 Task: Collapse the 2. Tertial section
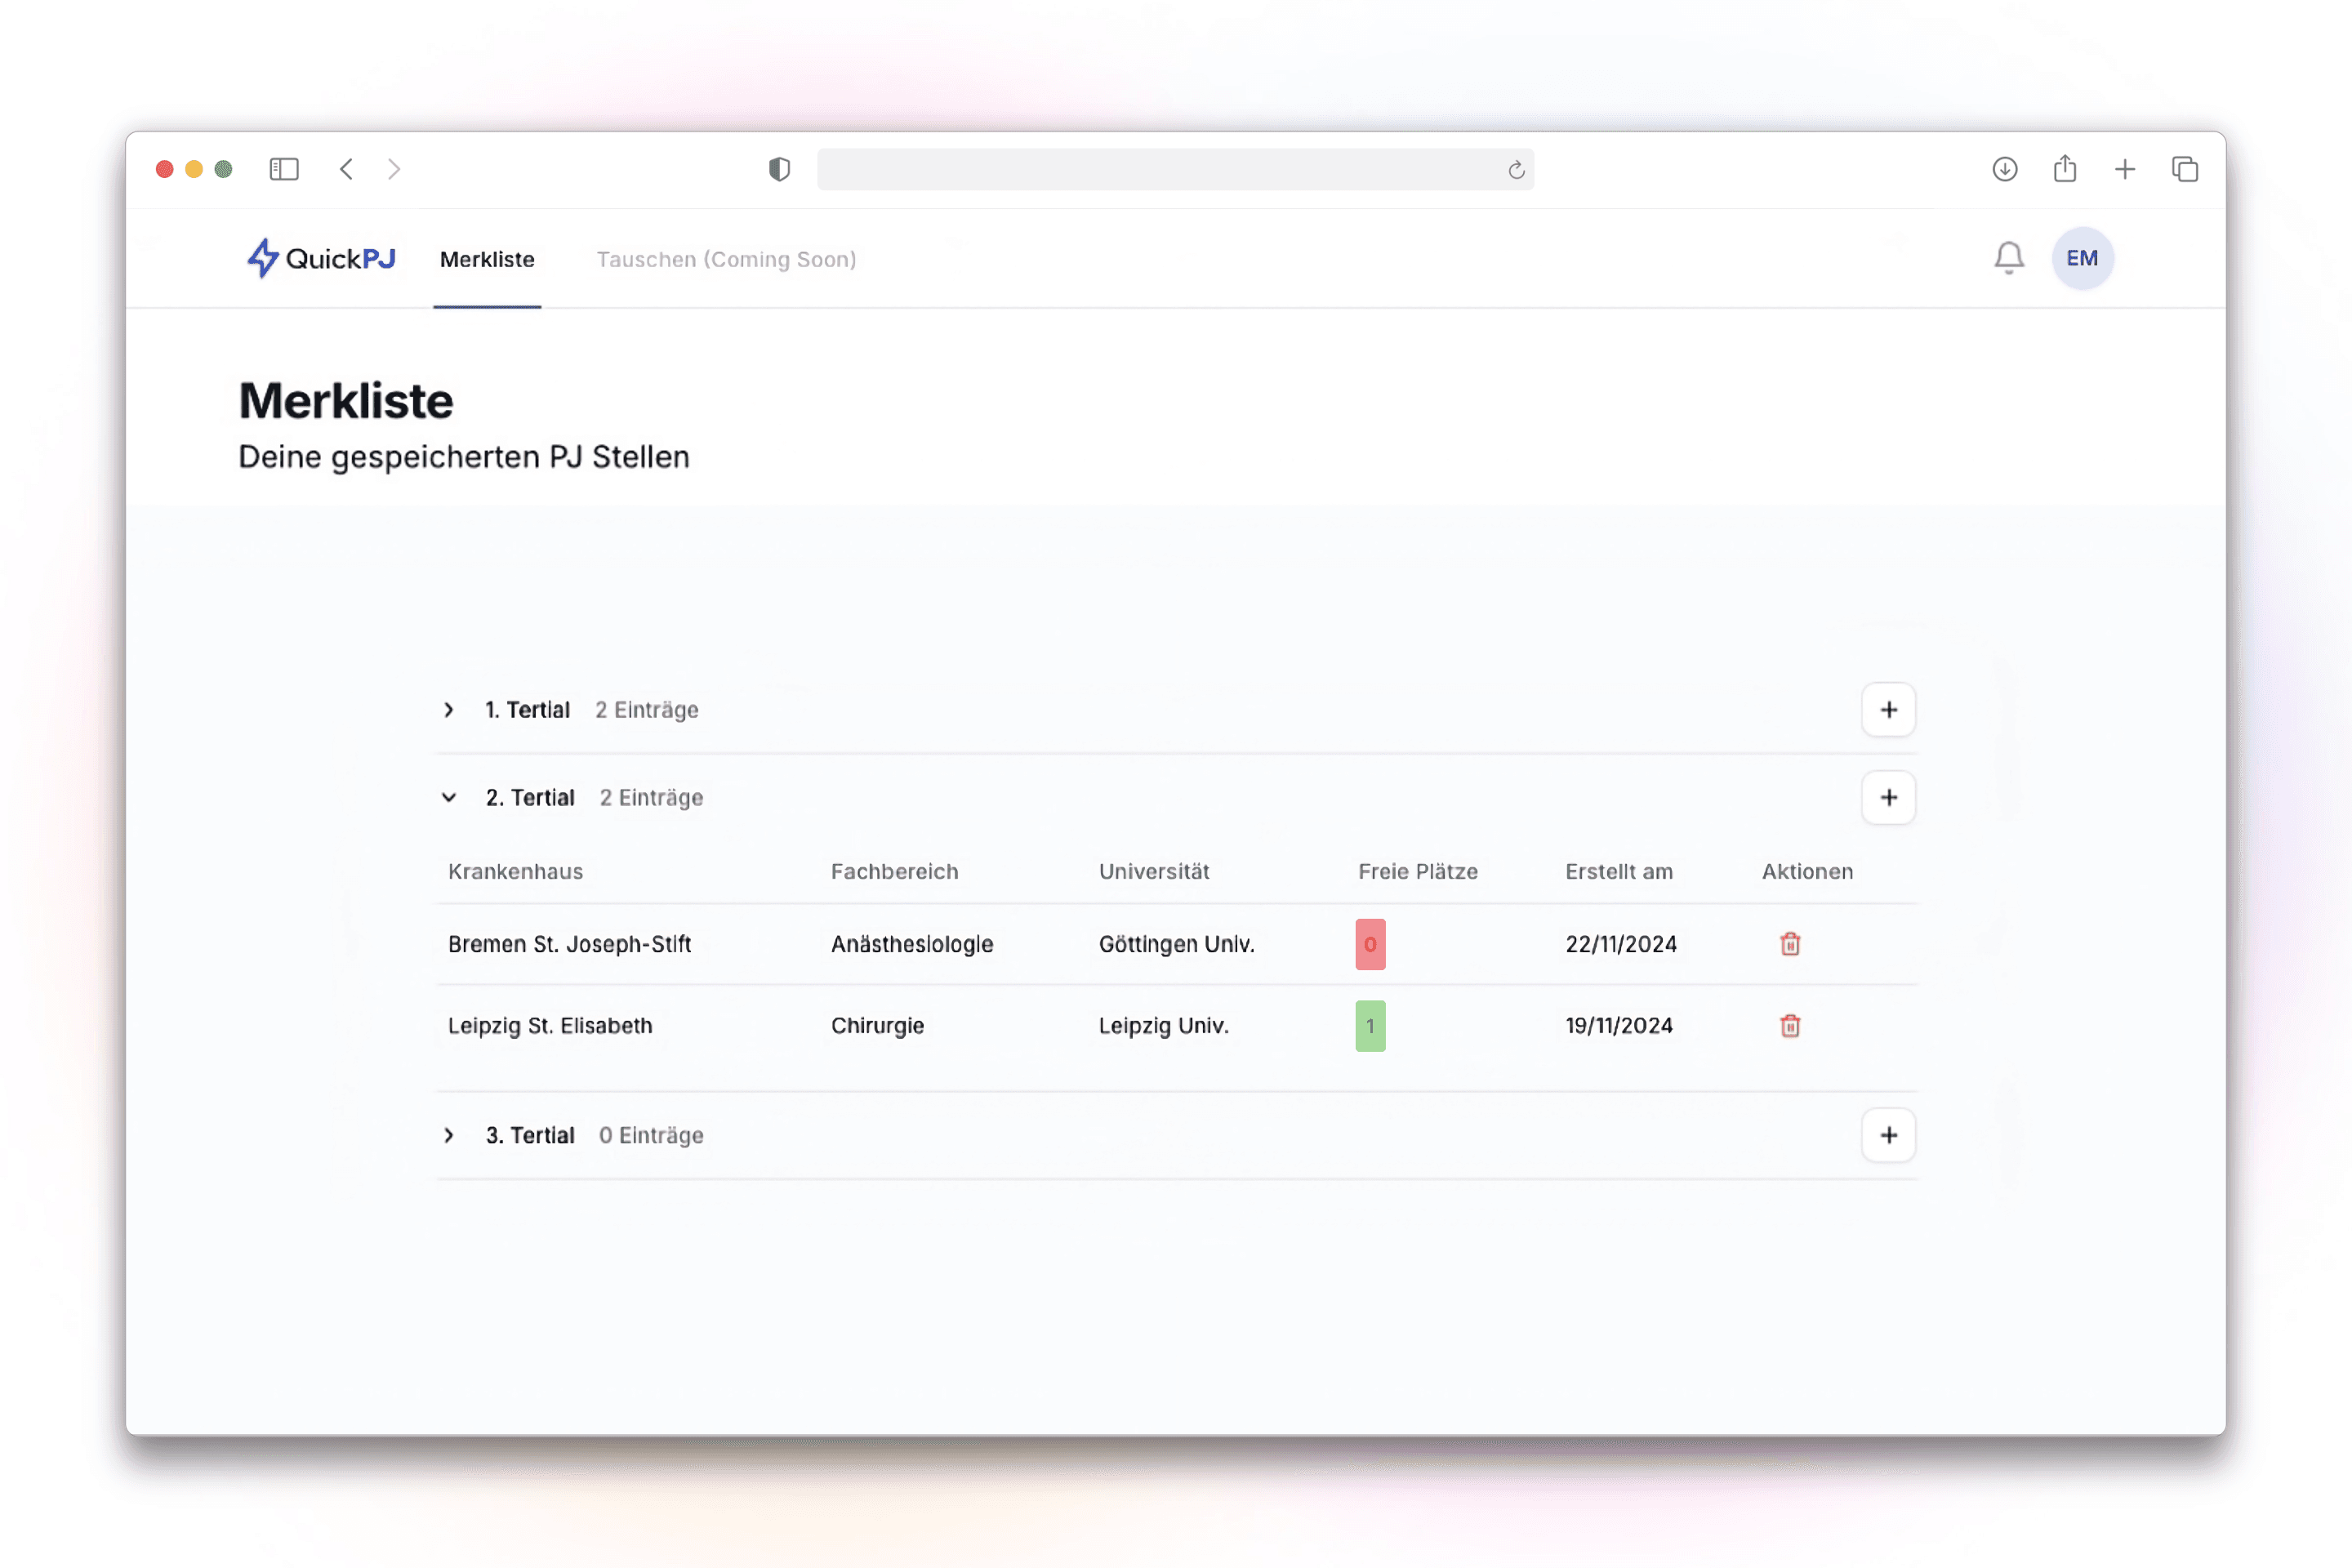pyautogui.click(x=449, y=798)
